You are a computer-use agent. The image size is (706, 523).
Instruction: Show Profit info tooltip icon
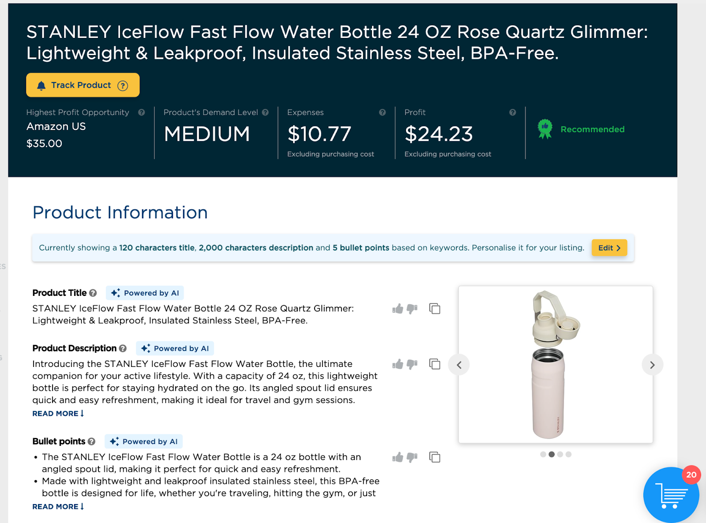(x=512, y=112)
